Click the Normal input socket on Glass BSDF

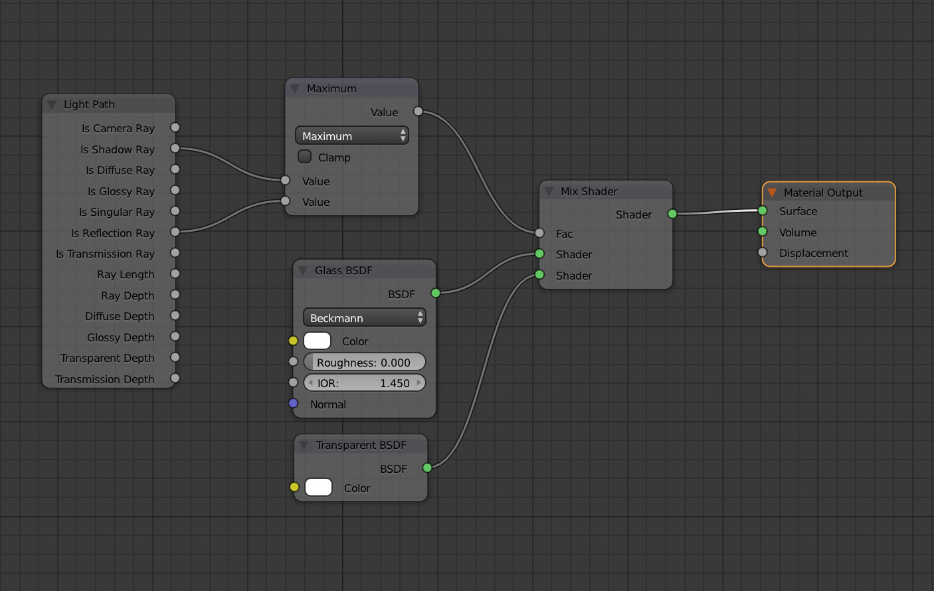(x=293, y=403)
